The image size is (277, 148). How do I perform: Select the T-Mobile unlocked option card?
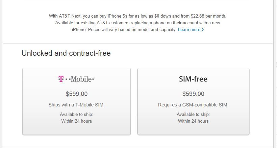[76, 102]
